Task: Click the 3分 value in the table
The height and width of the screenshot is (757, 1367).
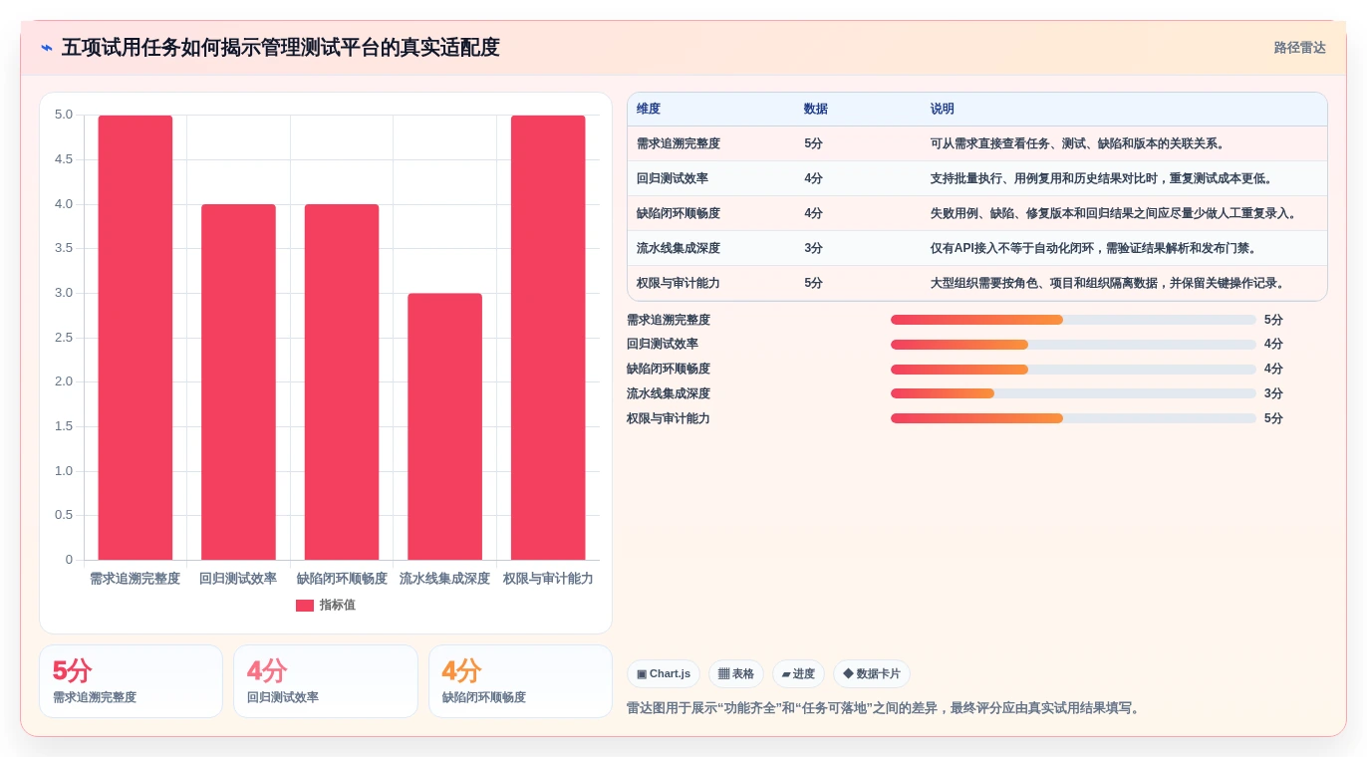Action: click(814, 248)
